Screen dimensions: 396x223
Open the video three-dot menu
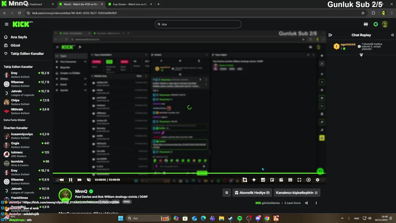pyautogui.click(x=316, y=203)
